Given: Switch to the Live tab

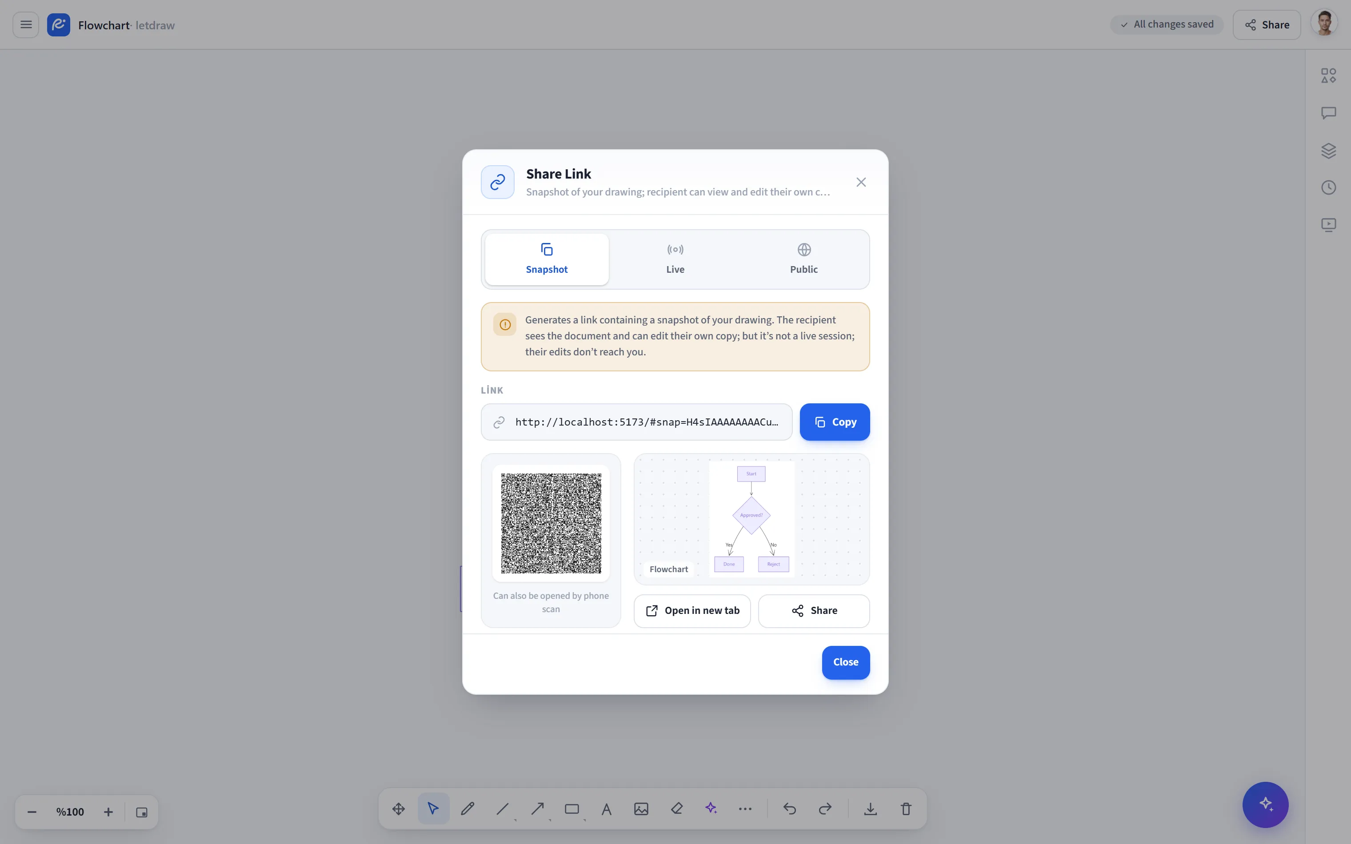Looking at the screenshot, I should (x=675, y=259).
